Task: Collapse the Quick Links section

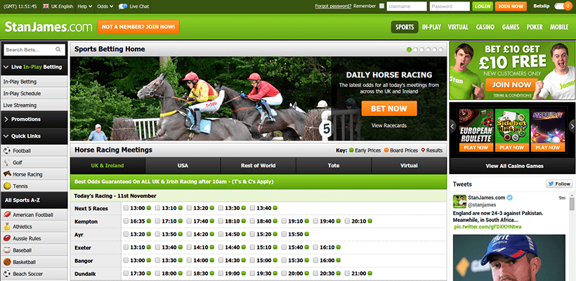Action: 34,136
